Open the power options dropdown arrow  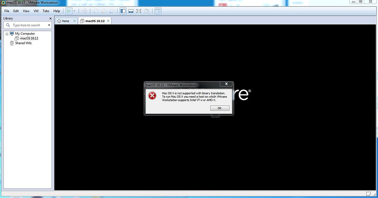(74, 11)
